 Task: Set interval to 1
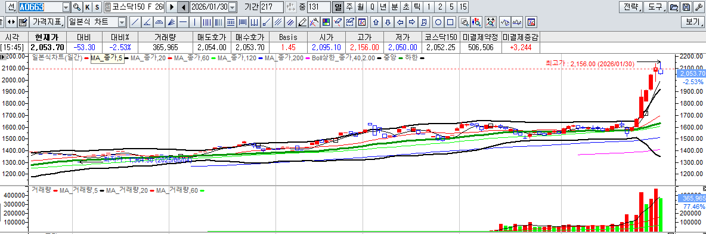(x=428, y=7)
